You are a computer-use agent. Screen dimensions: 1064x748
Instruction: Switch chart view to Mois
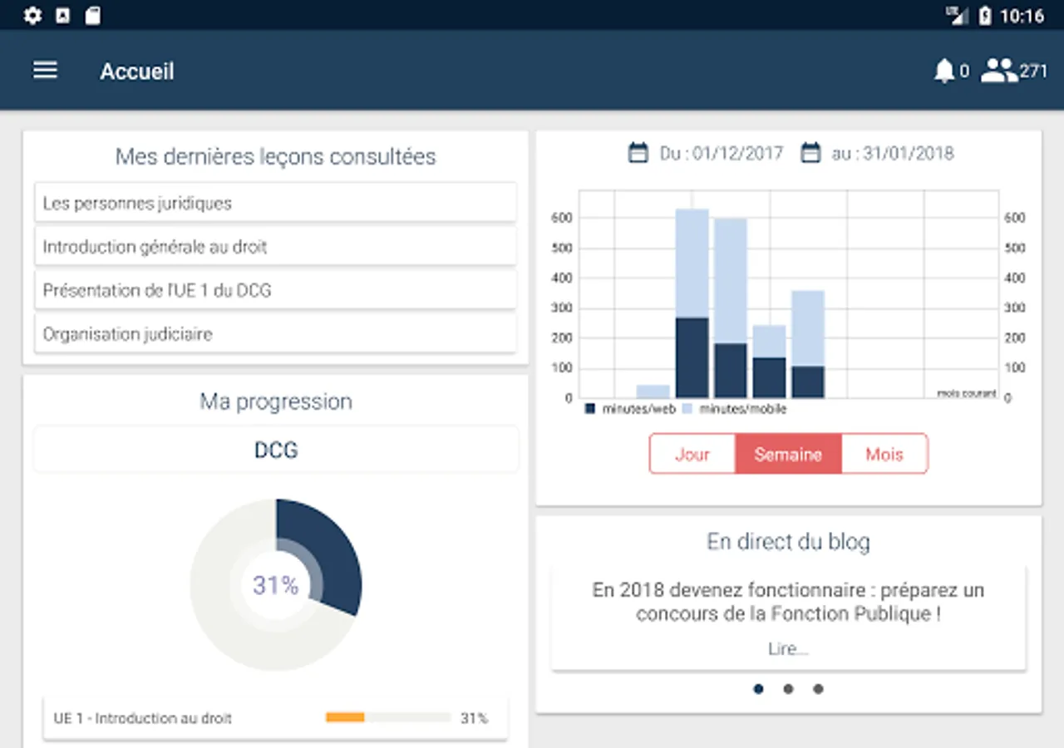click(884, 454)
